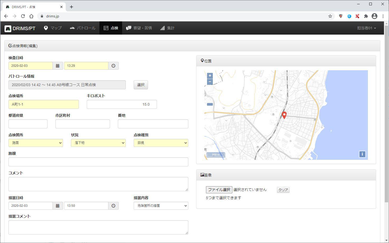Bookmark this page with star icon
Screen dimensions: 389x243
coord(330,16)
